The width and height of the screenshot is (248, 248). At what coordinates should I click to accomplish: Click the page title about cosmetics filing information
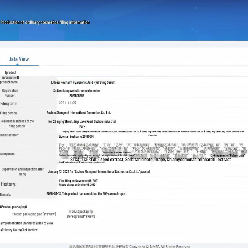tap(45, 22)
